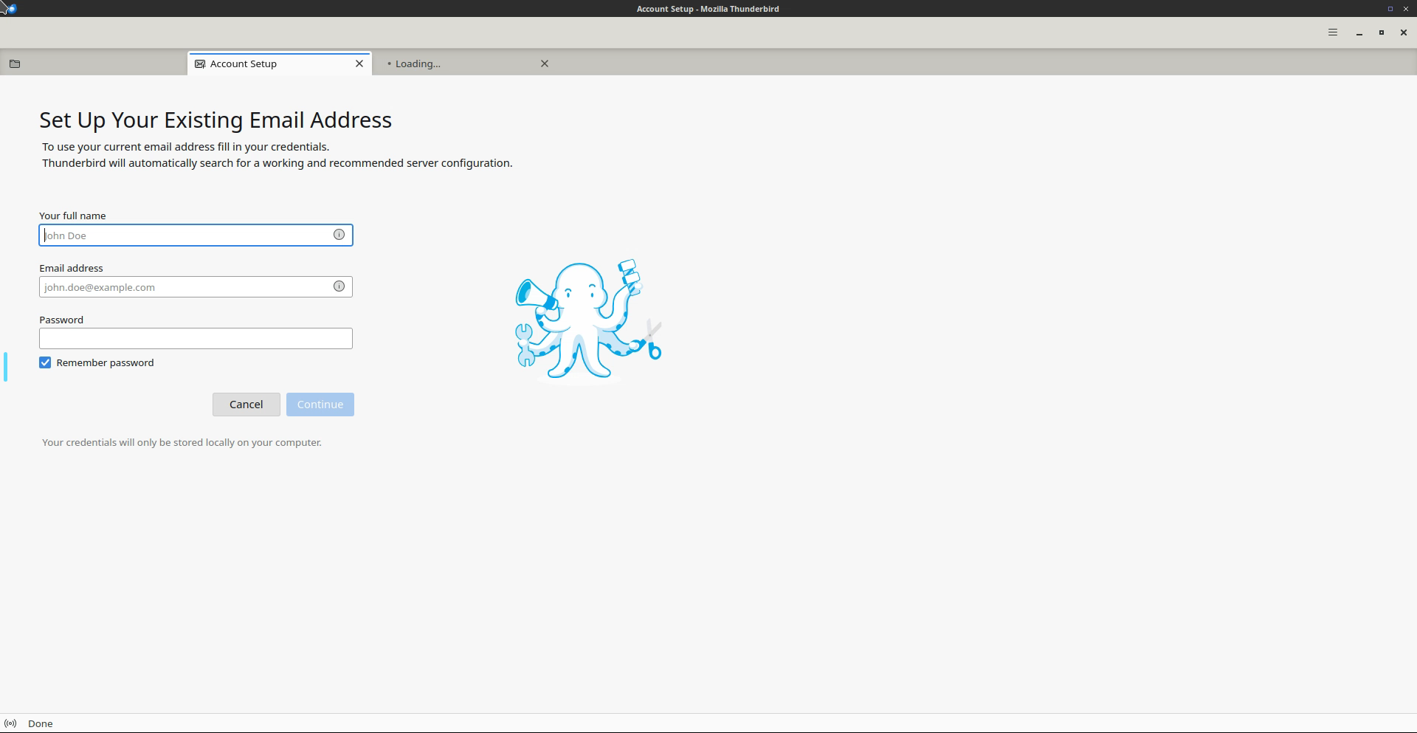
Task: Click the mail folder tab icon
Action: pos(15,63)
